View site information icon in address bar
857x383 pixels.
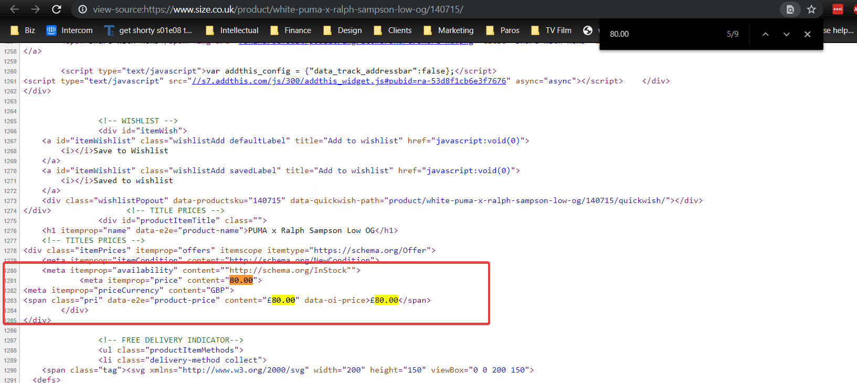click(82, 9)
